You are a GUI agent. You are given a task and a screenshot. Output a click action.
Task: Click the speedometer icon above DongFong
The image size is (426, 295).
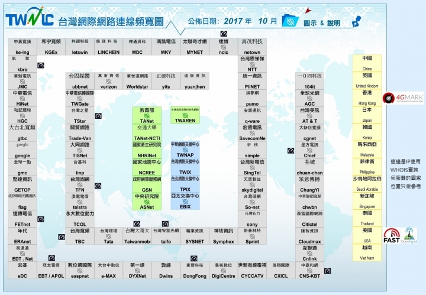tap(193, 258)
